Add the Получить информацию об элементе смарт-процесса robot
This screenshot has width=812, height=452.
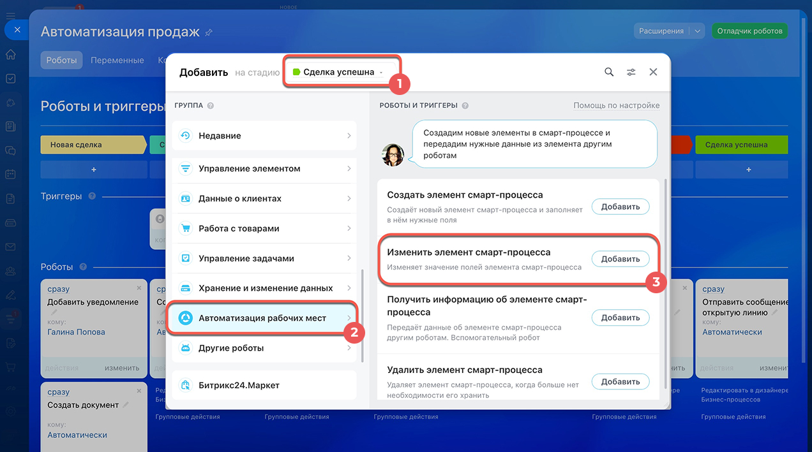coord(620,317)
